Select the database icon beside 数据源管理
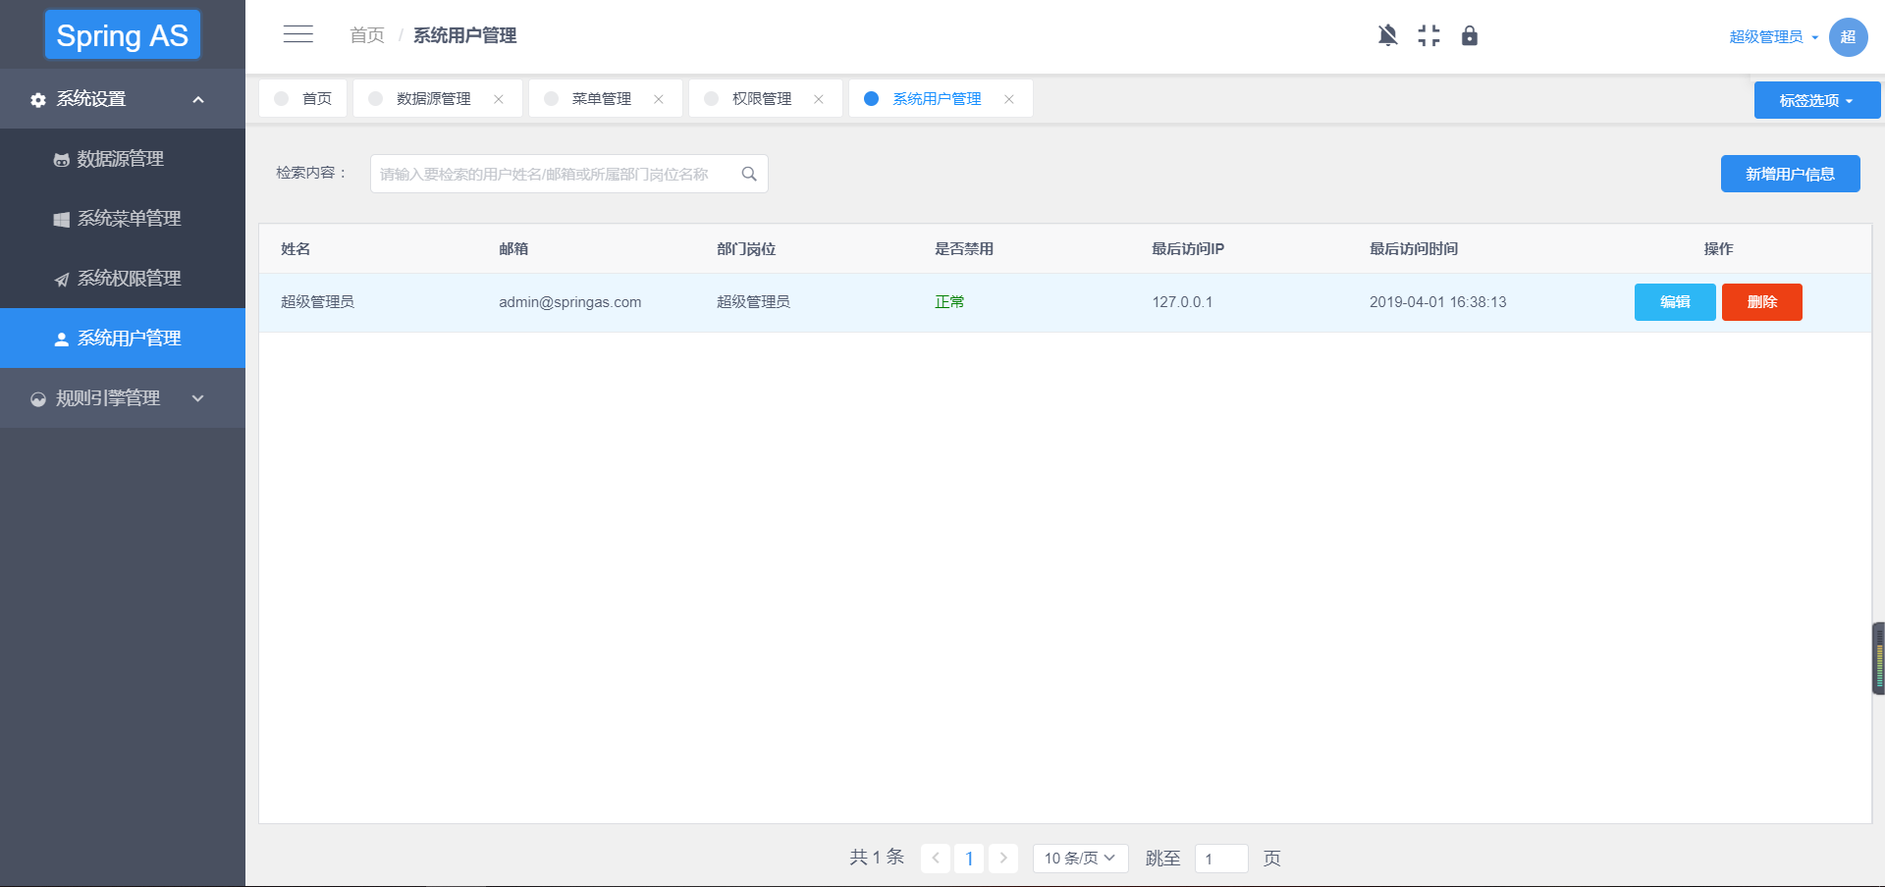This screenshot has height=887, width=1885. 61,159
